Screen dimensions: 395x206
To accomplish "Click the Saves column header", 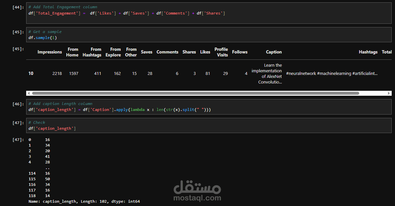I will pyautogui.click(x=146, y=52).
